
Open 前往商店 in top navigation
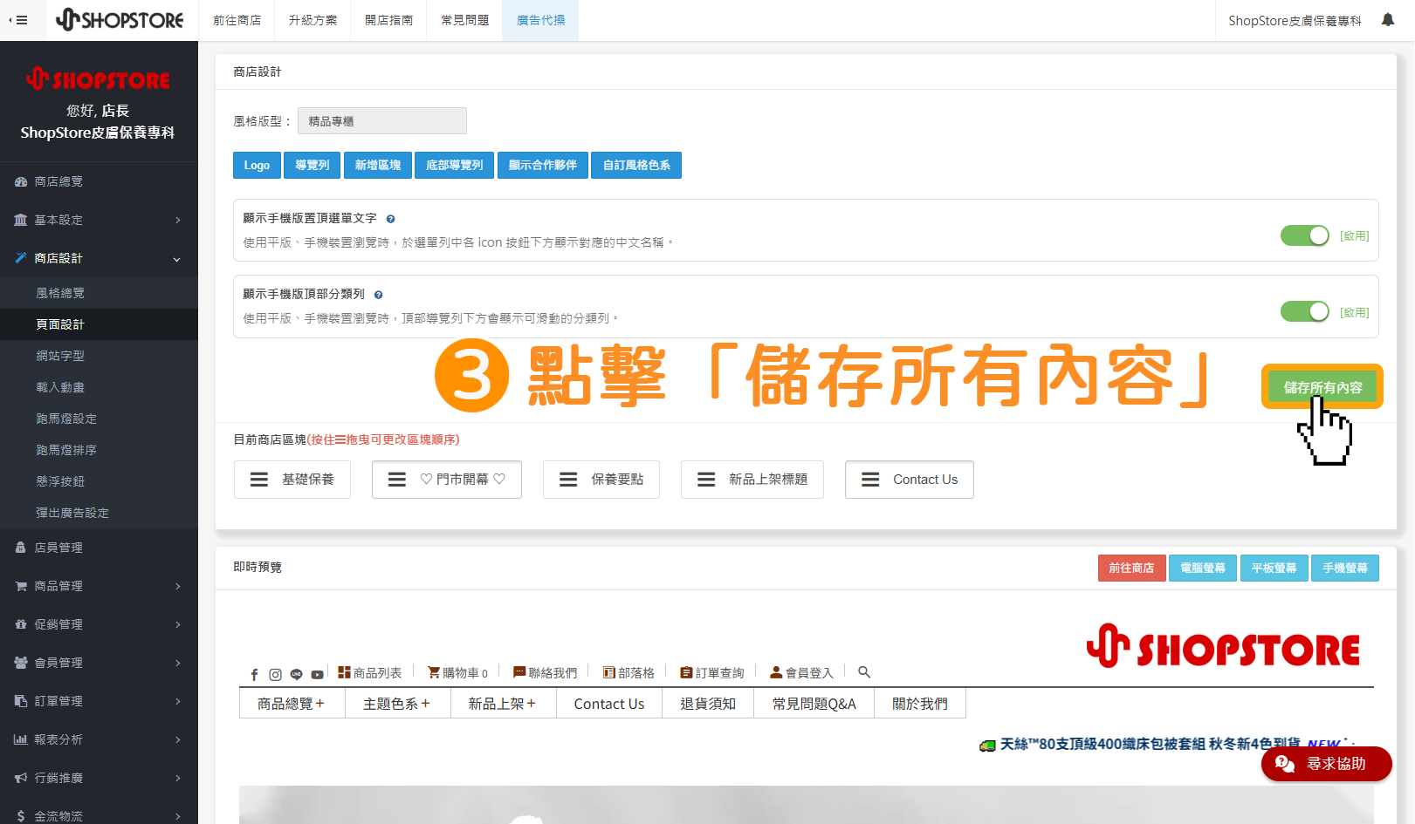pos(237,20)
